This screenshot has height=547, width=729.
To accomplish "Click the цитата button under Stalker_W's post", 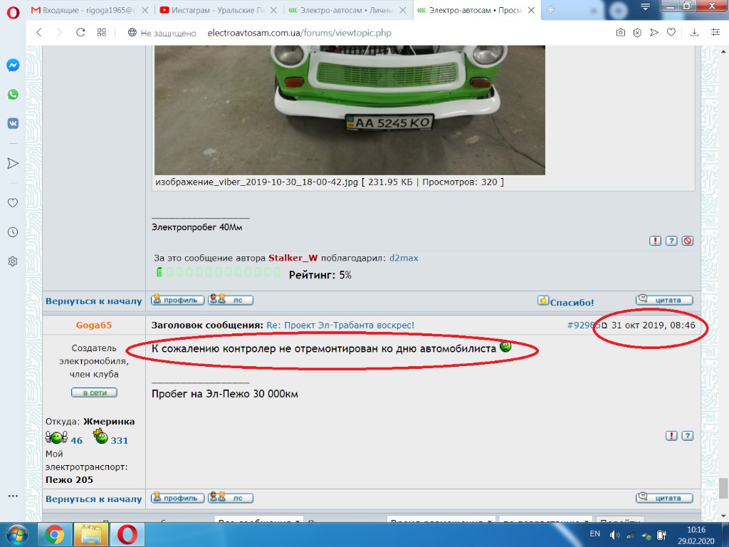I will 664,301.
